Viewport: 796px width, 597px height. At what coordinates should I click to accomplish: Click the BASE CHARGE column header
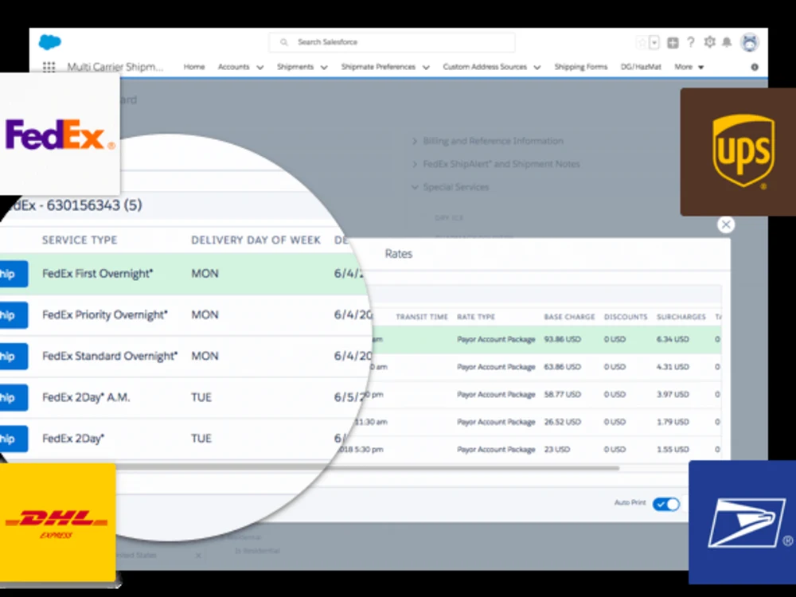(569, 317)
